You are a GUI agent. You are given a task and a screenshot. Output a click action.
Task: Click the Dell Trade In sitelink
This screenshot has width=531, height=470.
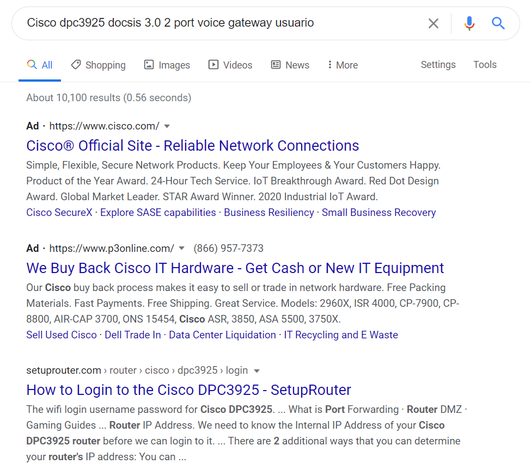(x=133, y=335)
